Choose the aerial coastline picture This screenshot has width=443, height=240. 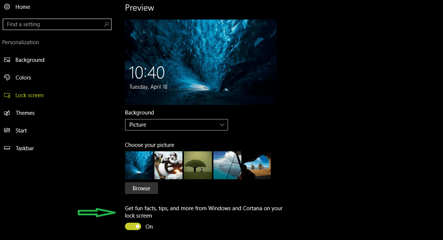tap(227, 165)
